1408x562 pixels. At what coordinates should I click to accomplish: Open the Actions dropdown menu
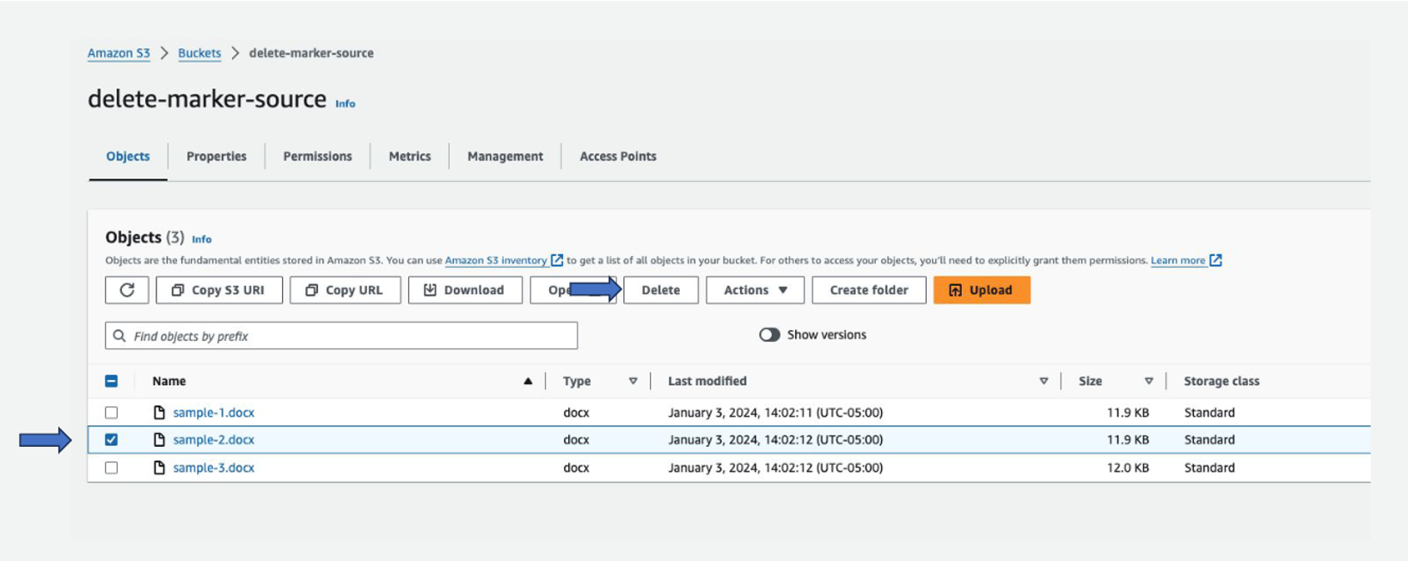click(x=755, y=290)
